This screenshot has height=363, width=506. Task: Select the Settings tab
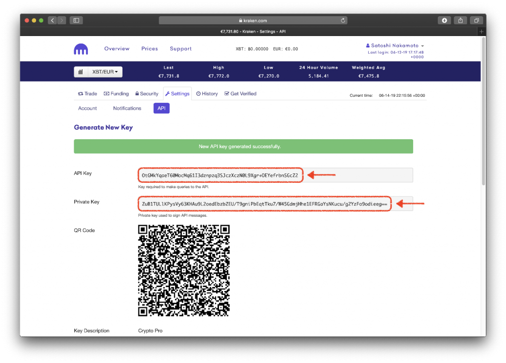pyautogui.click(x=177, y=93)
